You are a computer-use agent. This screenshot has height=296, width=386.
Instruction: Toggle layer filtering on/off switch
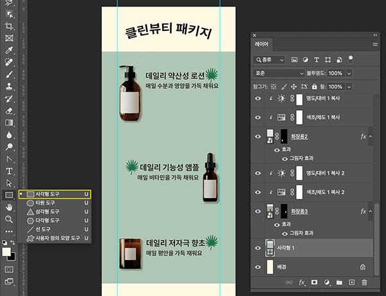[351, 59]
